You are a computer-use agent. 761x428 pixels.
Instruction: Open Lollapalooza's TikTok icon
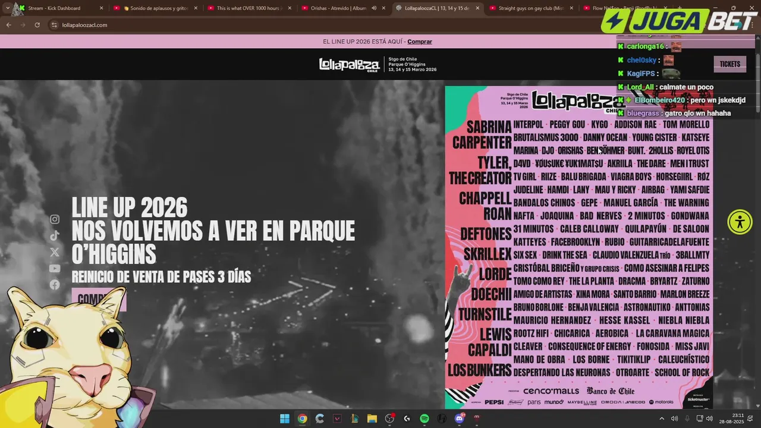(x=55, y=235)
